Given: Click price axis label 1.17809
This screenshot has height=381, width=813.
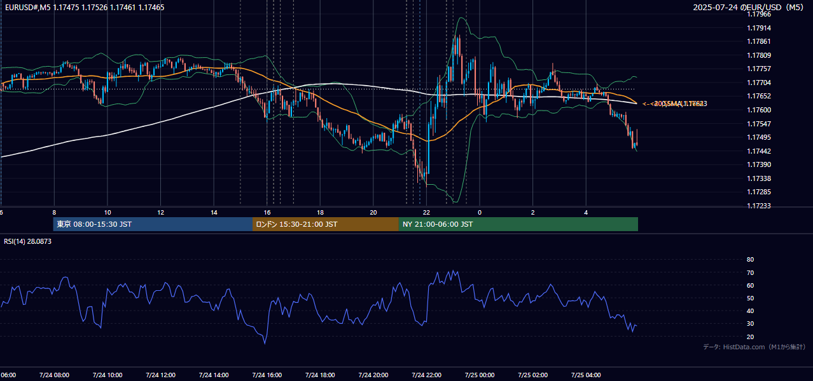Looking at the screenshot, I should (758, 55).
